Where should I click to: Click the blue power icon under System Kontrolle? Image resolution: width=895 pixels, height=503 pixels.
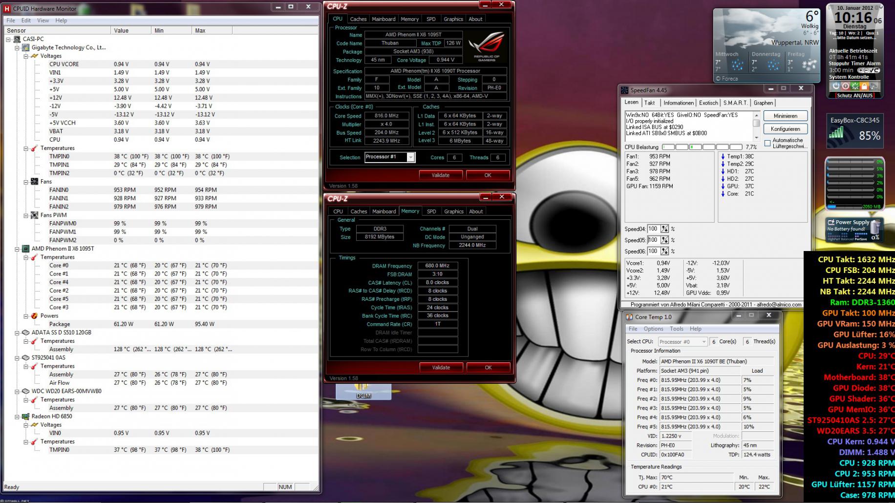836,86
